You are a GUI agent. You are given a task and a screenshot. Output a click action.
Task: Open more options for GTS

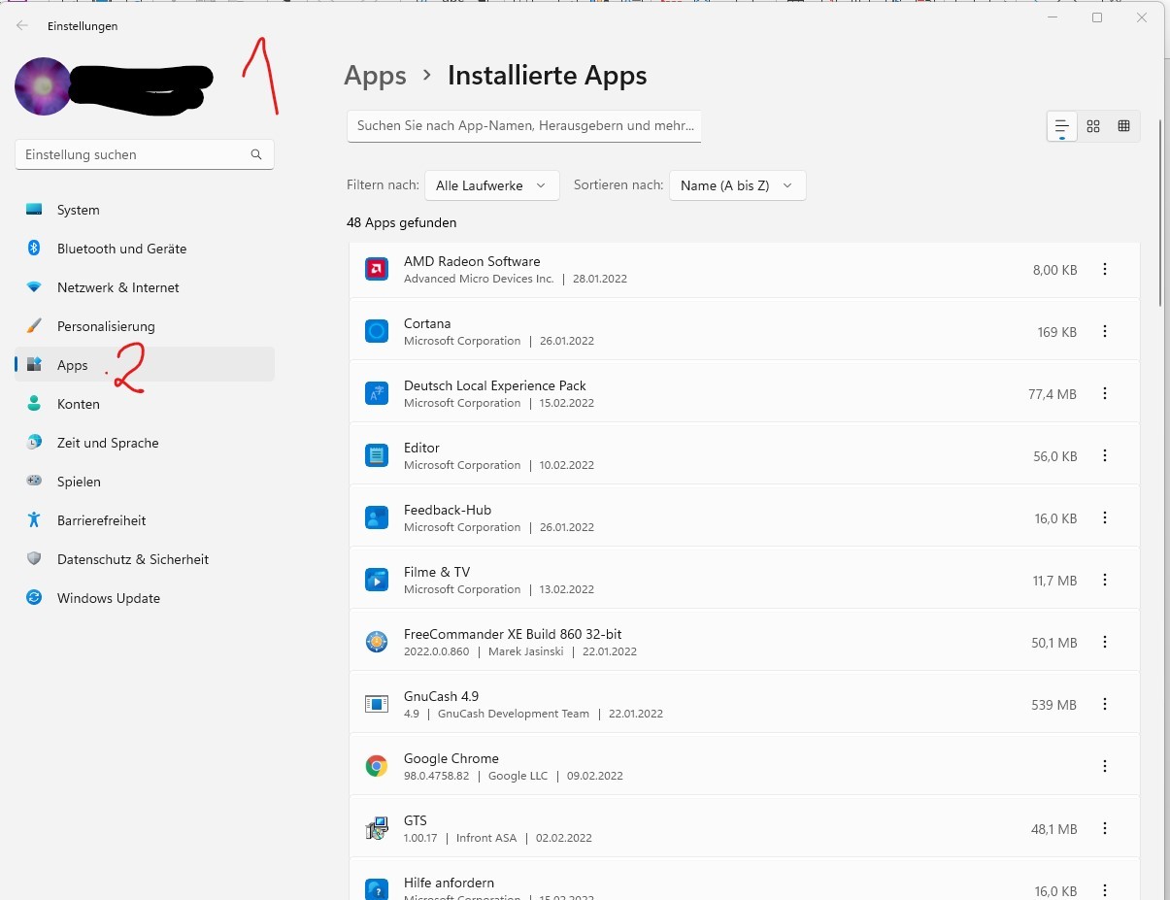[1105, 828]
